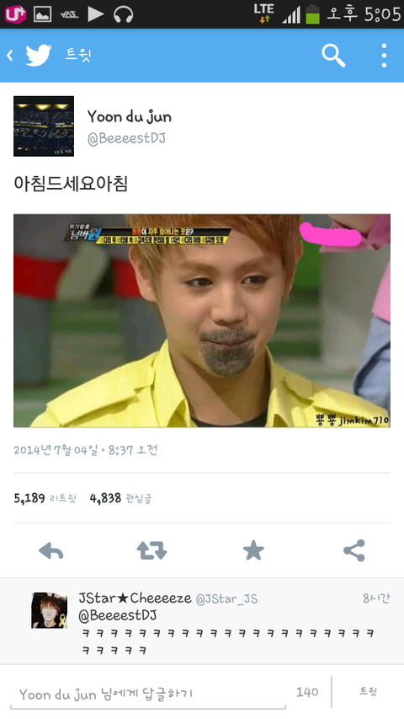The height and width of the screenshot is (719, 404).
Task: View the 4,838 favorites list
Action: point(120,498)
